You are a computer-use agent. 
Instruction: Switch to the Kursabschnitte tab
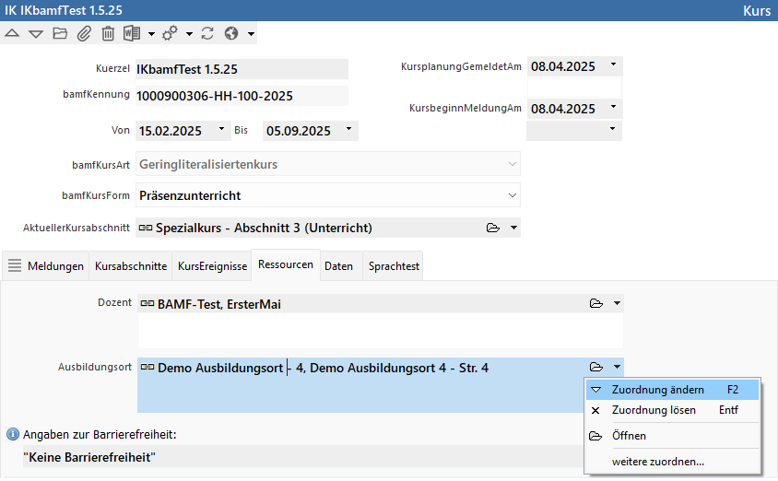131,265
